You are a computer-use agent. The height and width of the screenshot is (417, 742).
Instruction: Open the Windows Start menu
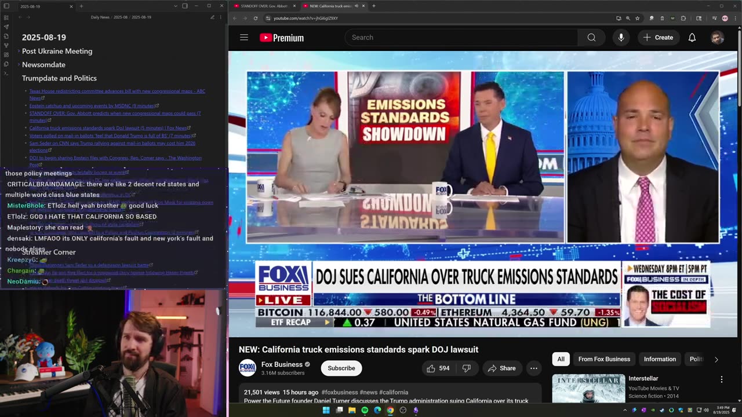click(326, 410)
